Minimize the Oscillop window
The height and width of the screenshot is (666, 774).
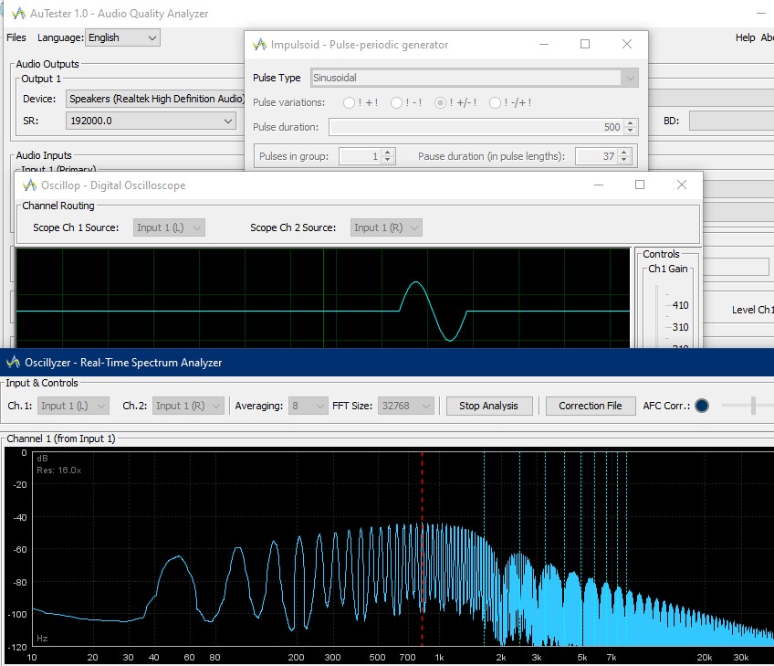(x=599, y=185)
